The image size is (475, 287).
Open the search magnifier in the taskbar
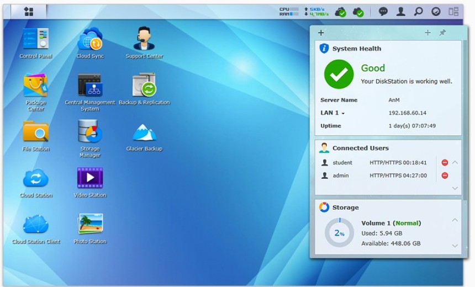pos(419,12)
